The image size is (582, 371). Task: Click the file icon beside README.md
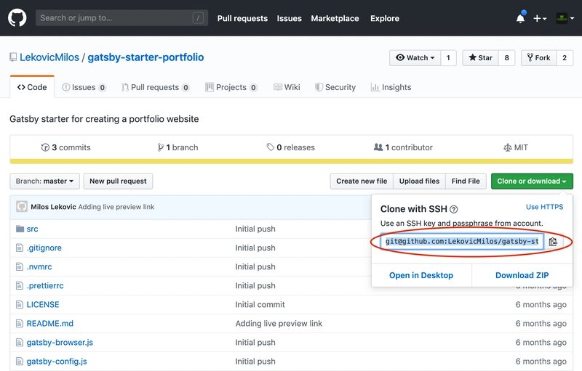20,323
